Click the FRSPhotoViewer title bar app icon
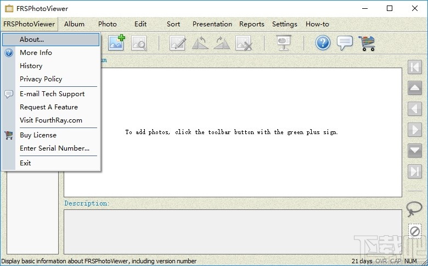 click(x=9, y=8)
